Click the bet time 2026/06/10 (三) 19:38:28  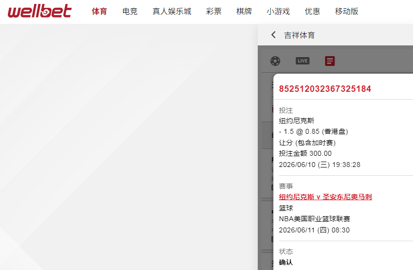319,165
